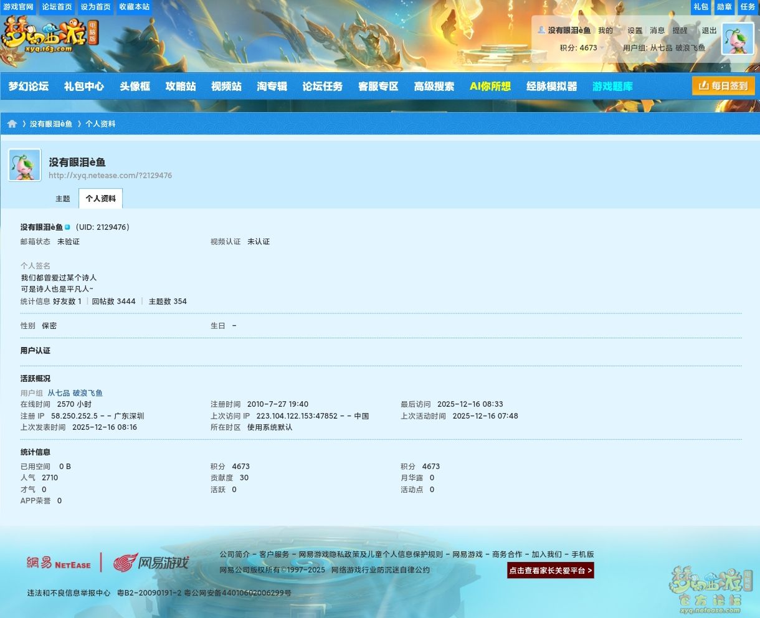
Task: Click the small user icon before 没有眼泪è鱼 in header
Action: click(541, 30)
